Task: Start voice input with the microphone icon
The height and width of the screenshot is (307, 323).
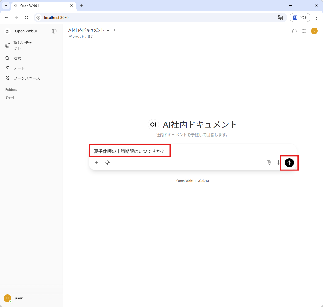Action: (x=278, y=163)
